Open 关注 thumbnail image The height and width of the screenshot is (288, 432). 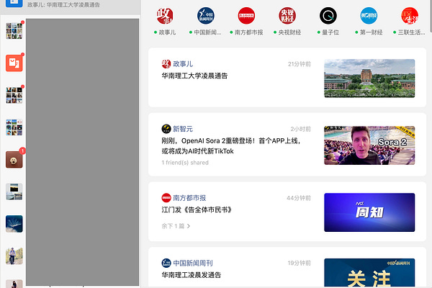point(369,273)
